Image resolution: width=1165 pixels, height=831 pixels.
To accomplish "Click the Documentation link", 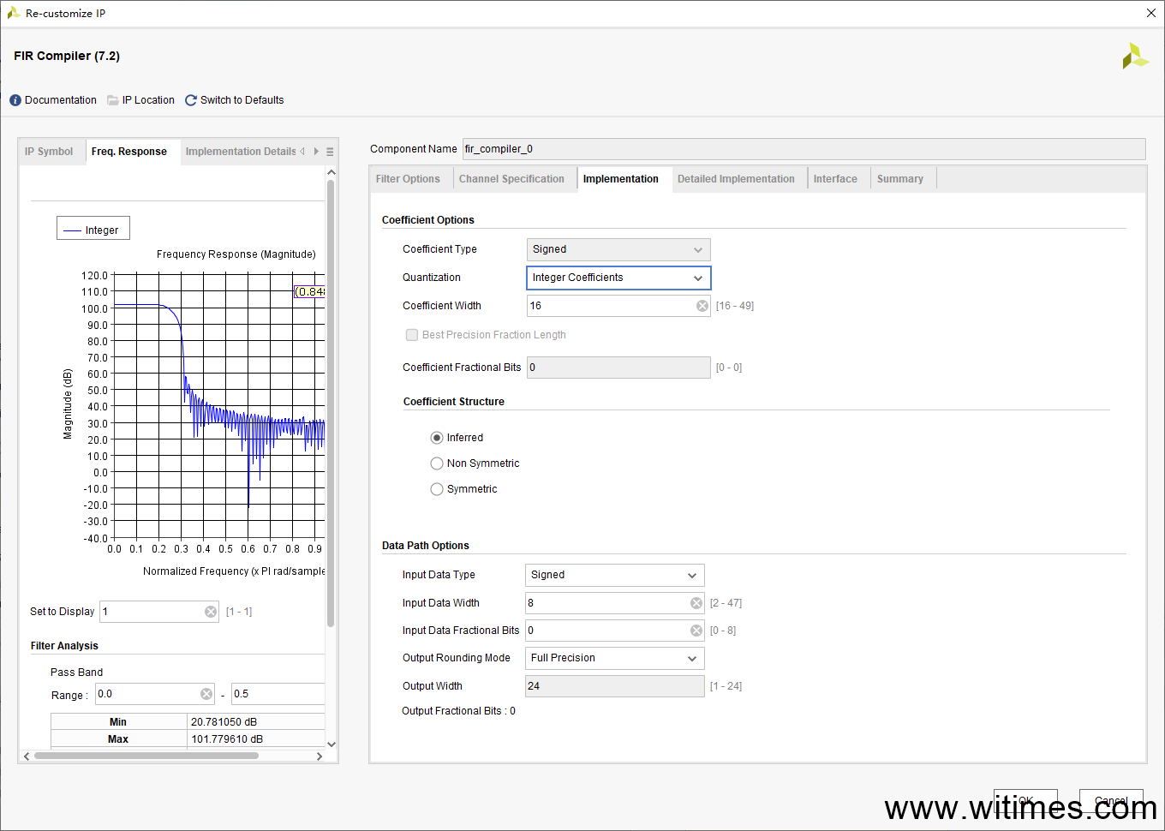I will pyautogui.click(x=61, y=100).
